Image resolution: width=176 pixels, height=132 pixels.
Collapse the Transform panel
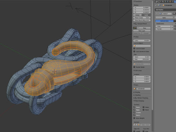(134, 1)
